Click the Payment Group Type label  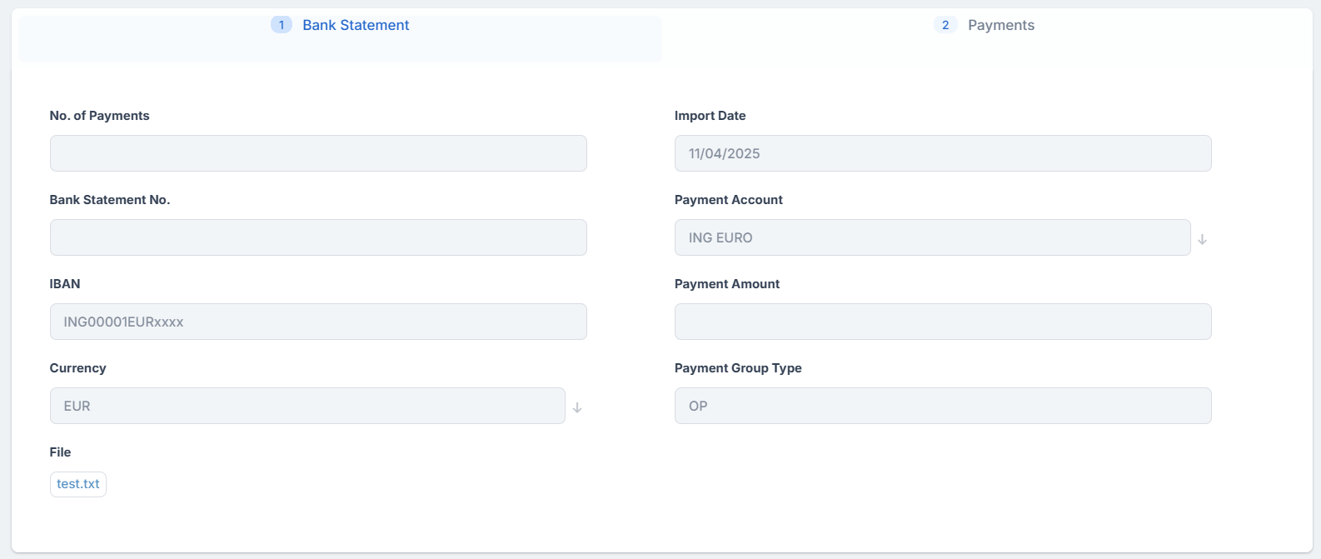(x=738, y=368)
